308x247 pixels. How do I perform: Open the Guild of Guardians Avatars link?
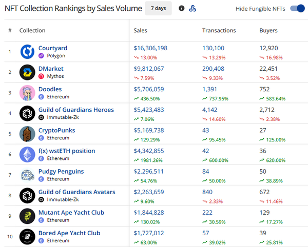pyautogui.click(x=77, y=192)
